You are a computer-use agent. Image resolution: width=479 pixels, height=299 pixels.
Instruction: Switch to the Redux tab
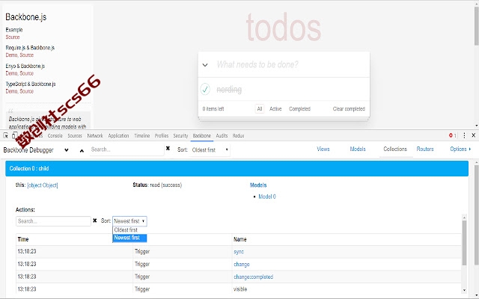click(238, 136)
